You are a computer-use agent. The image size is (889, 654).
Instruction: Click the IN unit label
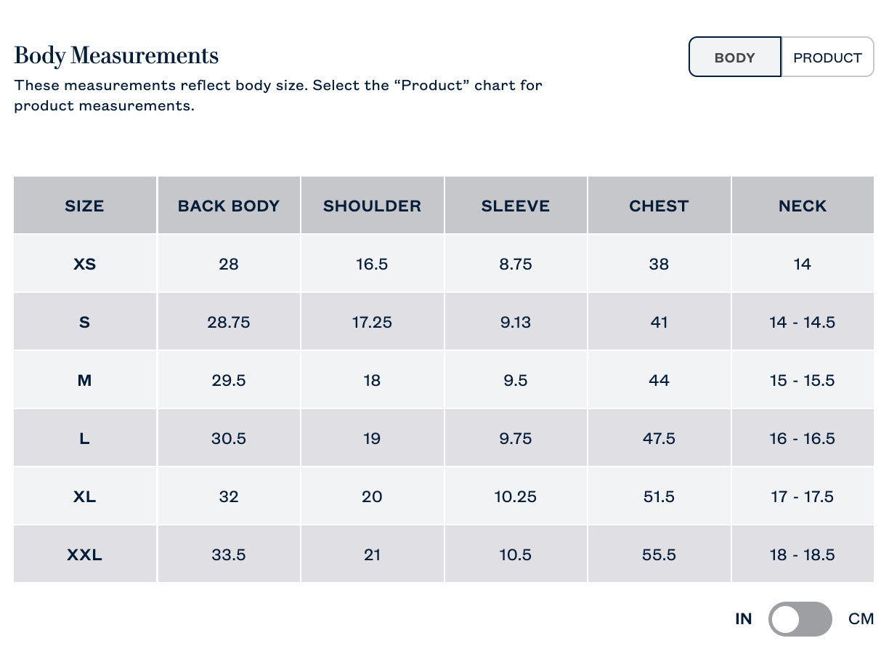coord(743,619)
